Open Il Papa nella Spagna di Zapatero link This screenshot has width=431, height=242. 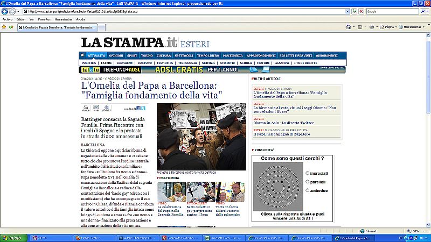[x=281, y=134]
